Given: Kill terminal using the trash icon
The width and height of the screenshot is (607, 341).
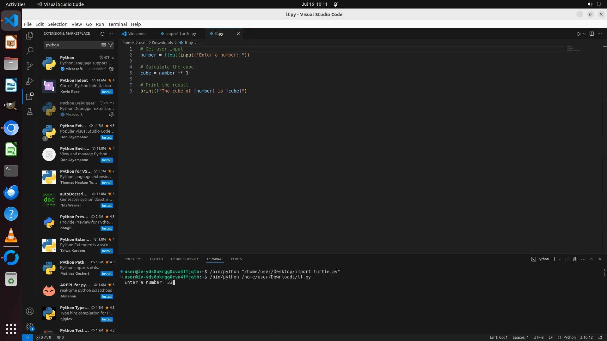Looking at the screenshot, I should (575, 259).
